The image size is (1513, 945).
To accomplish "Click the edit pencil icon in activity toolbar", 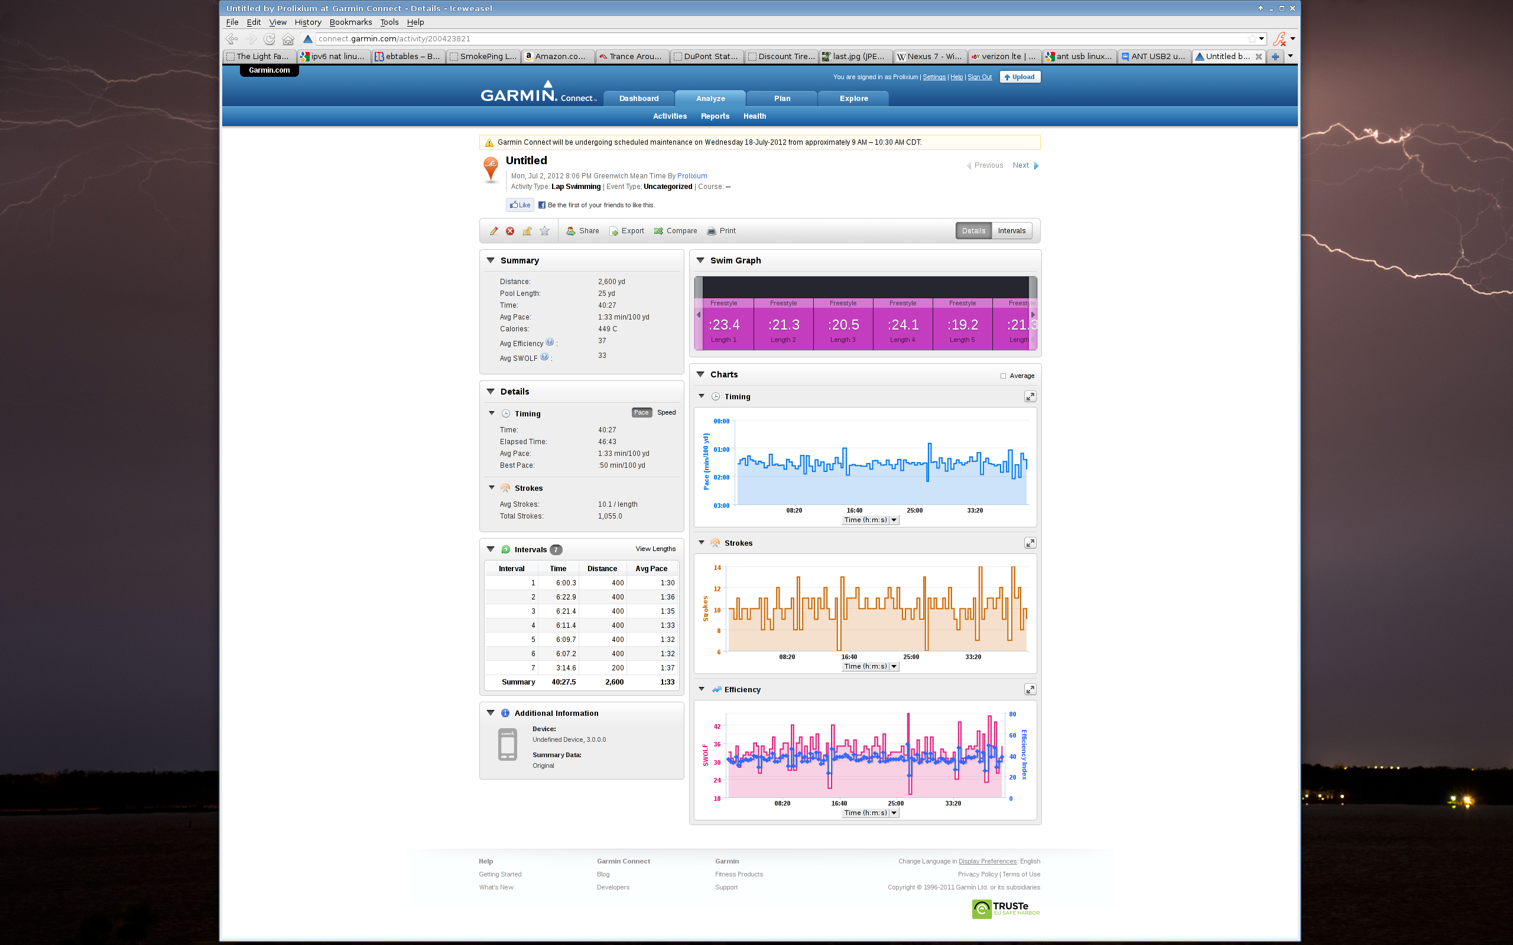I will coord(494,230).
